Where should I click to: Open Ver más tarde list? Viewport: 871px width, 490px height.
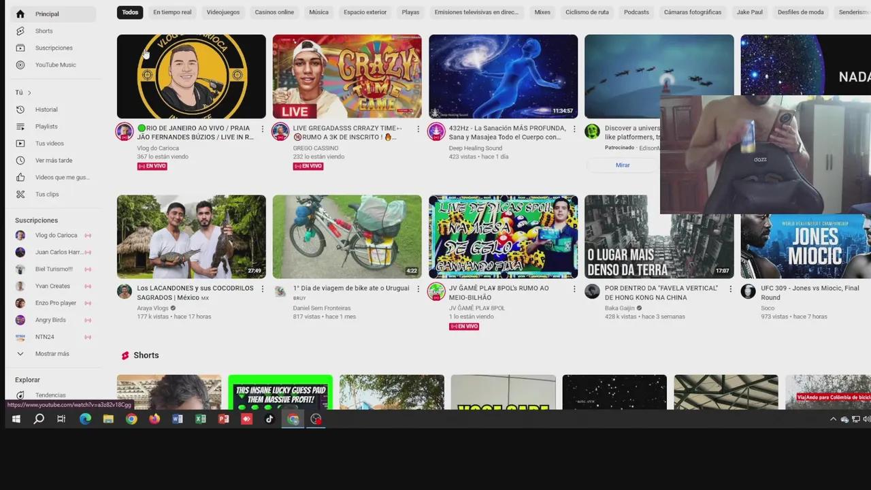53,161
